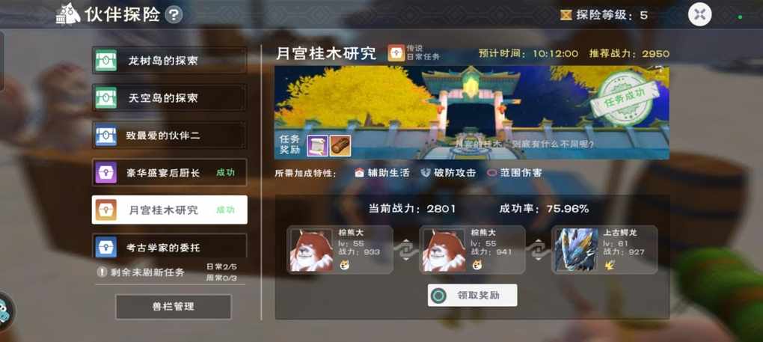Screen dimensions: 763x342
Task: Open the green chest icon for 龙树岛的探索
Action: (x=106, y=61)
